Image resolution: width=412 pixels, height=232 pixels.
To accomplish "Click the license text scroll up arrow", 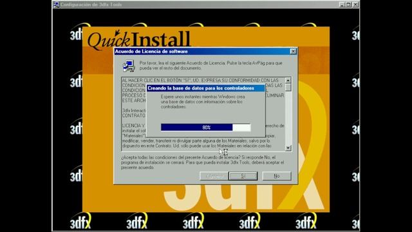I will (x=288, y=80).
